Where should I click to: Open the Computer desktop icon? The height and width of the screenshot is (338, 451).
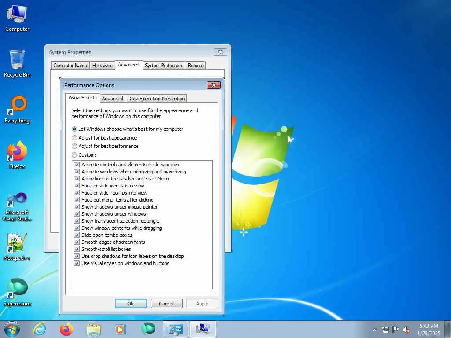[17, 18]
